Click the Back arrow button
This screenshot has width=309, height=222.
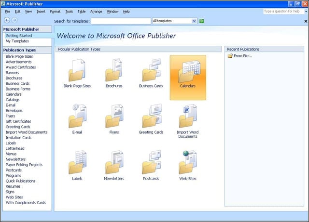[x=7, y=20]
